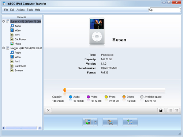Click the right arrow of sidebar scrollbar
The image size is (183, 137).
coord(40,128)
